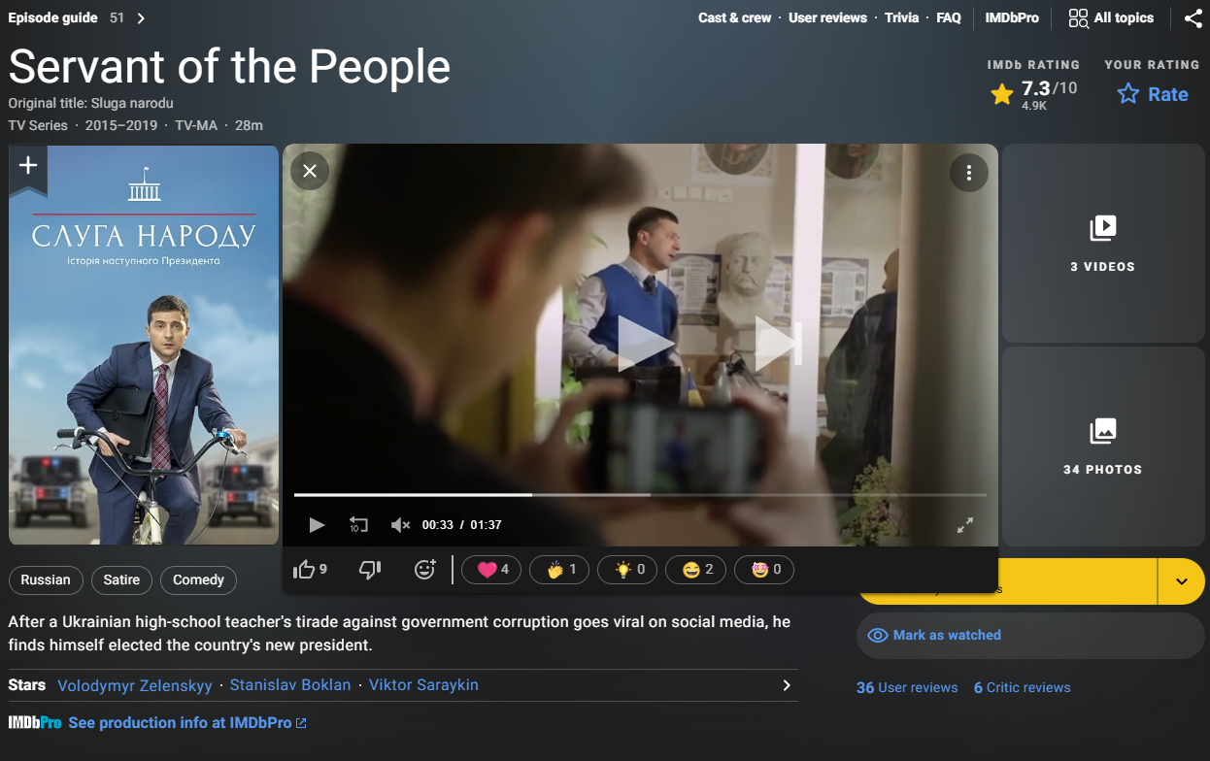Open Viktor Saraykin's profile
The height and width of the screenshot is (761, 1210).
coord(423,685)
